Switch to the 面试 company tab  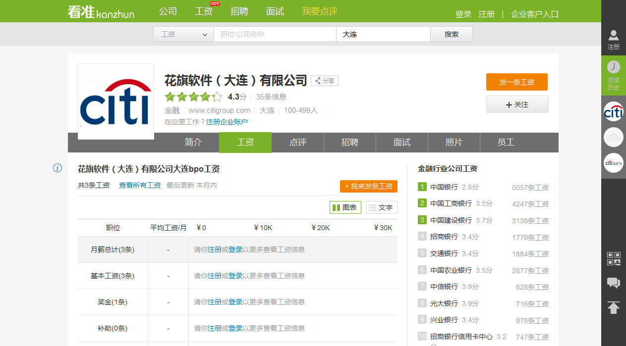click(x=402, y=143)
